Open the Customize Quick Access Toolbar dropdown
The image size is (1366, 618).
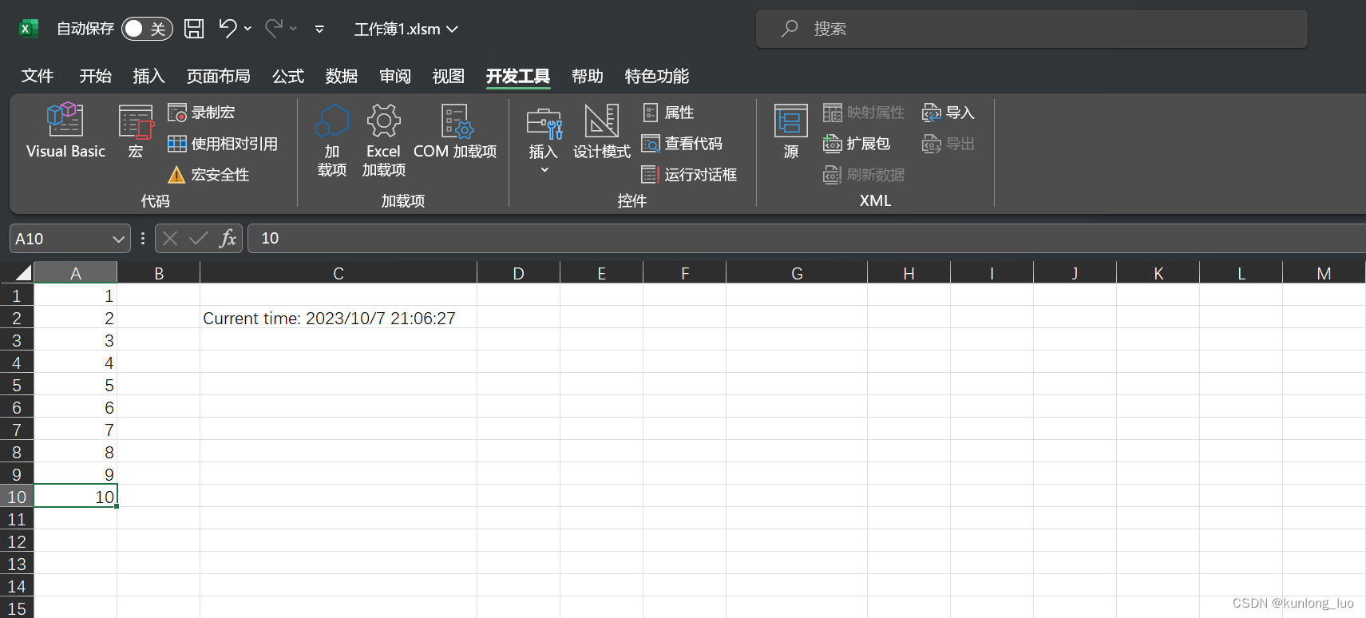pyautogui.click(x=319, y=30)
